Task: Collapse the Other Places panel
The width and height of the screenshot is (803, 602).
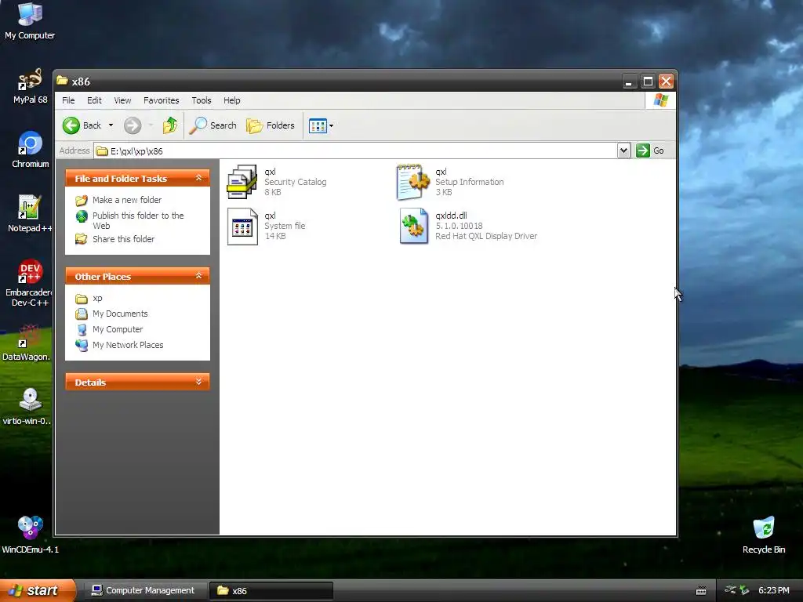Action: [x=198, y=276]
